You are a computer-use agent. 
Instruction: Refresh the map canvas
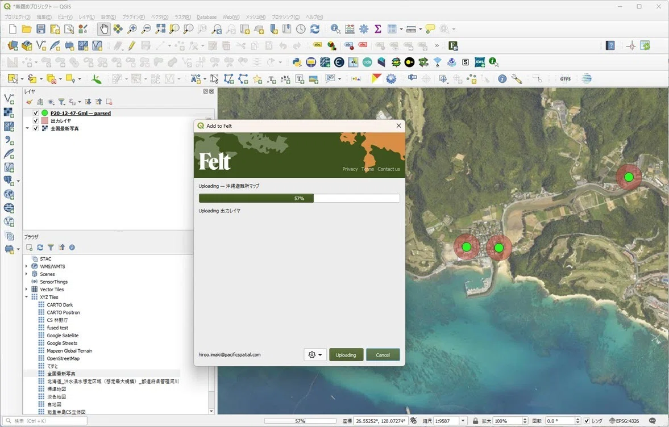[x=315, y=29]
